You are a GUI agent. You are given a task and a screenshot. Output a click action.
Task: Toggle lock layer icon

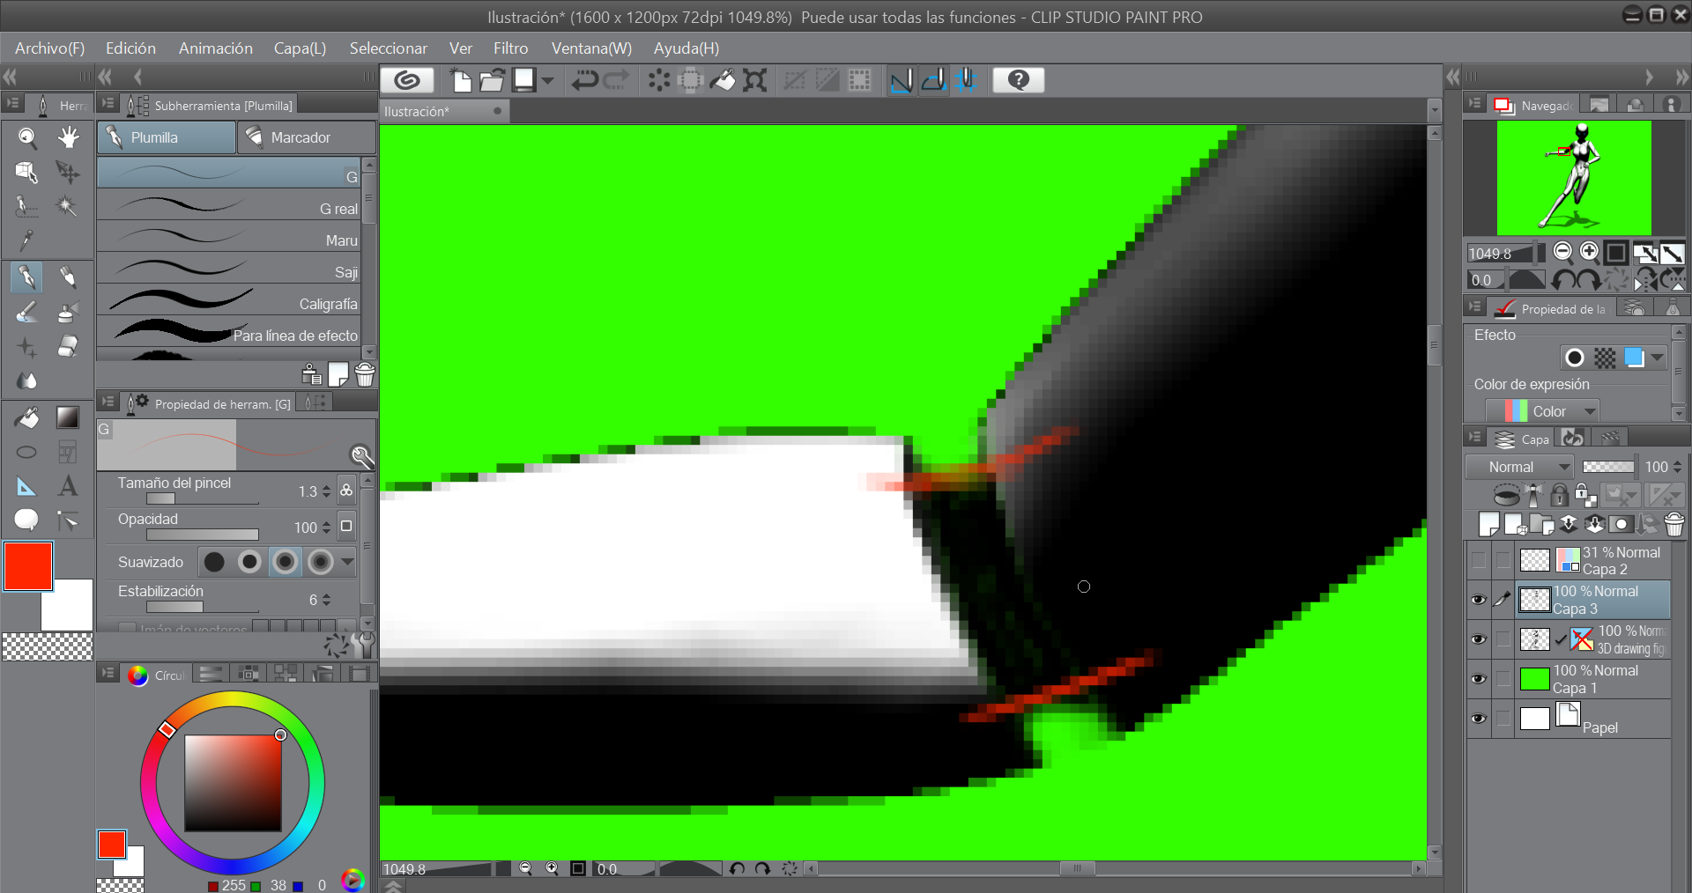(1559, 495)
